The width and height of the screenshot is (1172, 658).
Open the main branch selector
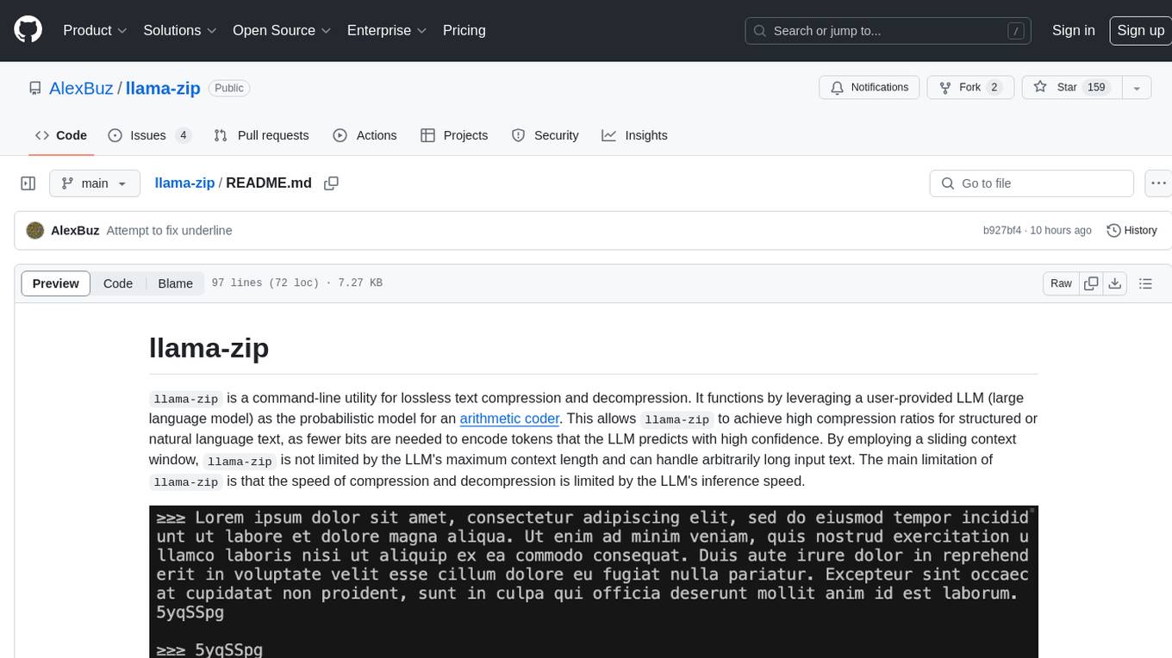(94, 183)
